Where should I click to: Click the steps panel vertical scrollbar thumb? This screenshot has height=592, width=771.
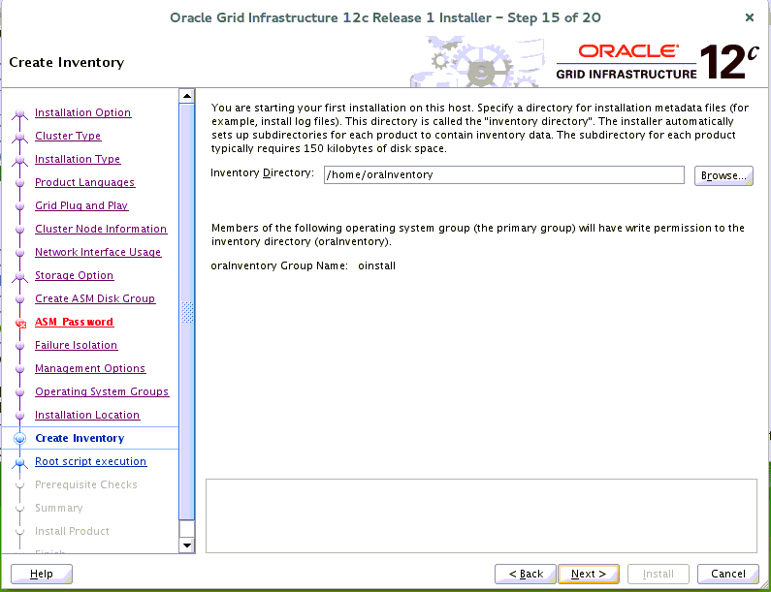187,310
